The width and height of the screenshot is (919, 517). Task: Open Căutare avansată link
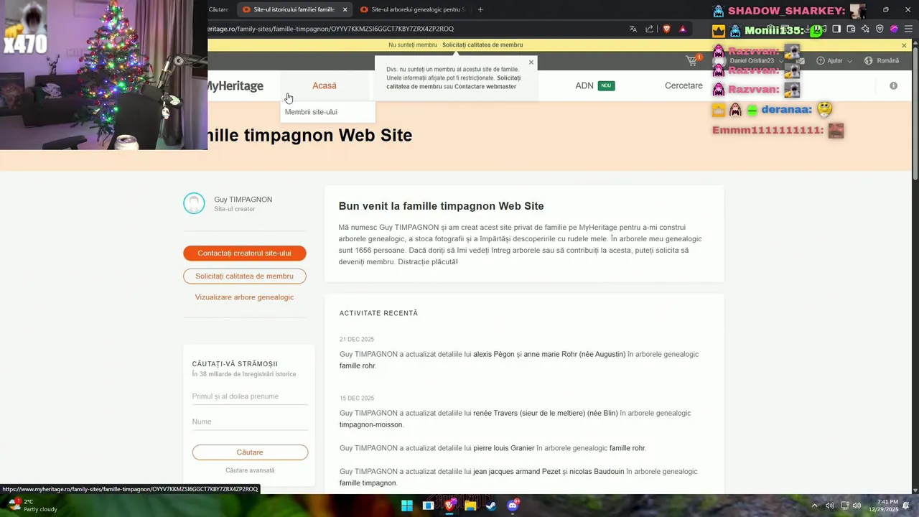tap(250, 470)
